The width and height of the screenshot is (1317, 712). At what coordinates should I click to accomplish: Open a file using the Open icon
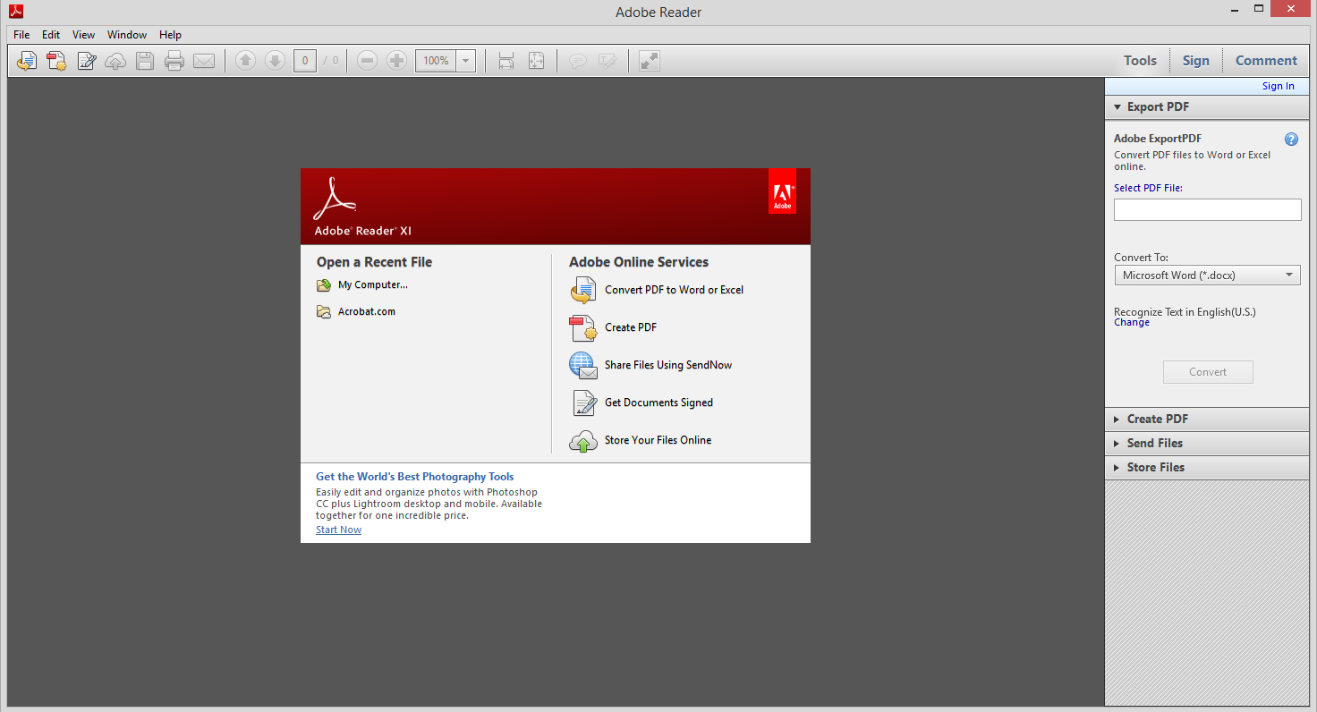[x=27, y=60]
